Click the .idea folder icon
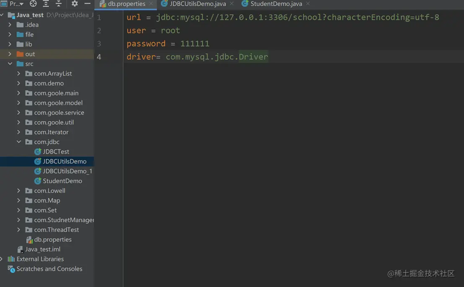 pos(20,25)
